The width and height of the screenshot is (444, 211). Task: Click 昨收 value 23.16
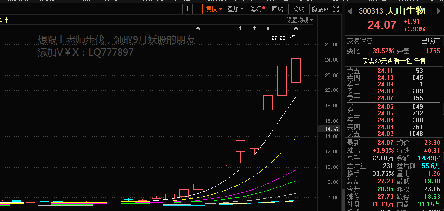click(x=432, y=189)
